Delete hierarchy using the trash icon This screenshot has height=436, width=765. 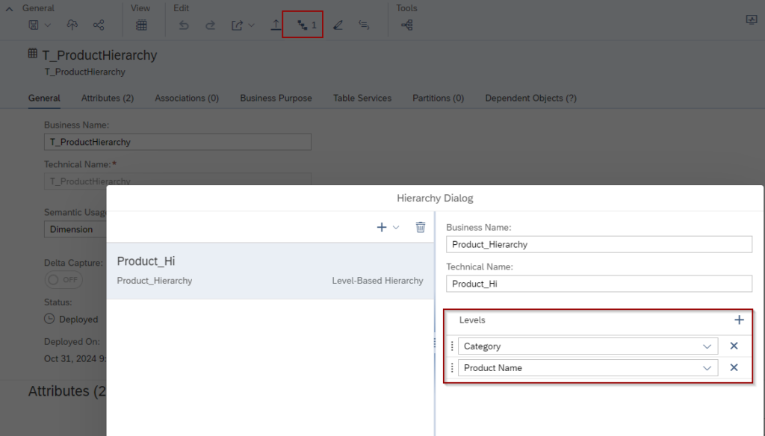point(421,227)
